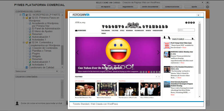
Task: Select the CULTURE nav item on Toronto Standard
Action: click(x=115, y=30)
